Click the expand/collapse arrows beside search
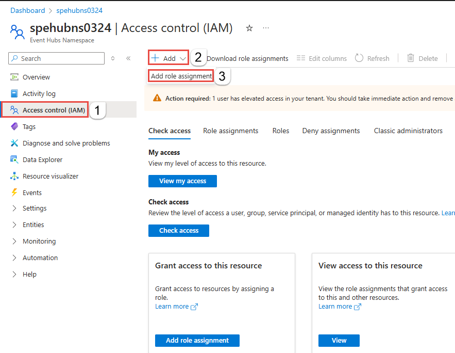The width and height of the screenshot is (455, 353). [x=113, y=58]
